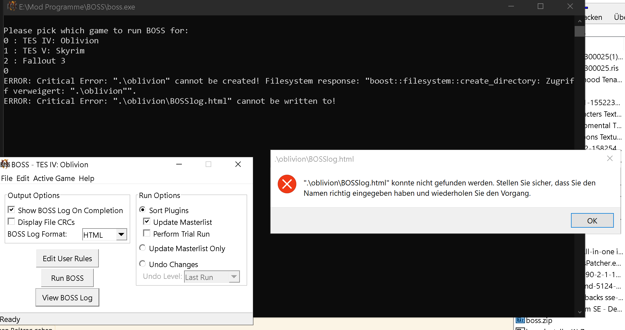This screenshot has width=625, height=330.
Task: Expand the Undo Level dropdown
Action: click(x=234, y=277)
